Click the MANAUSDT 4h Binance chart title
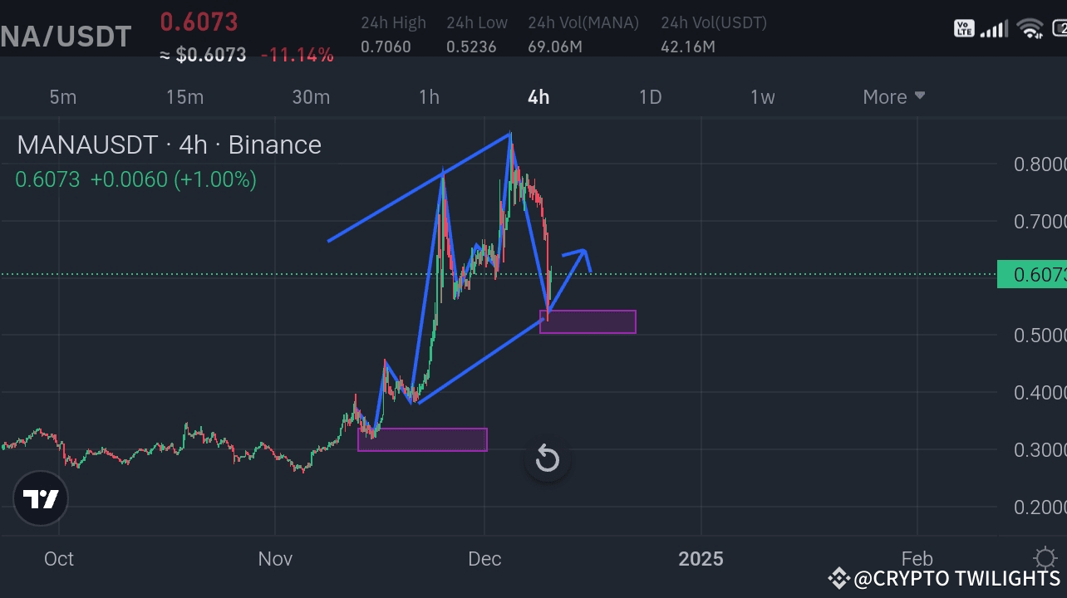 (x=168, y=145)
